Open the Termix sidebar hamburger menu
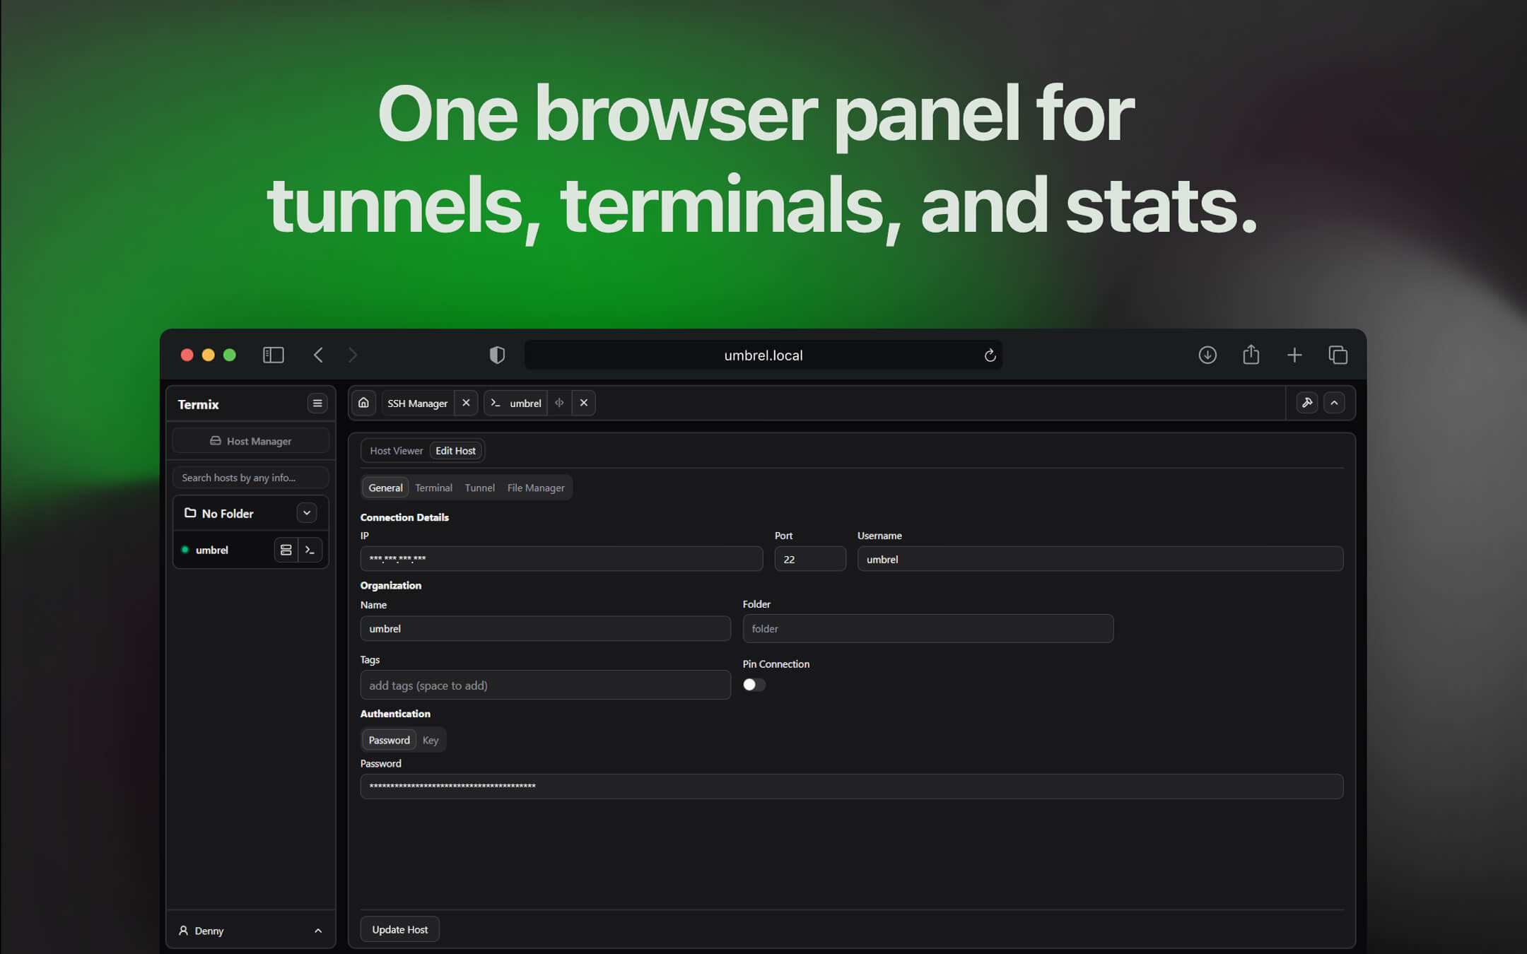This screenshot has width=1527, height=954. [x=317, y=403]
